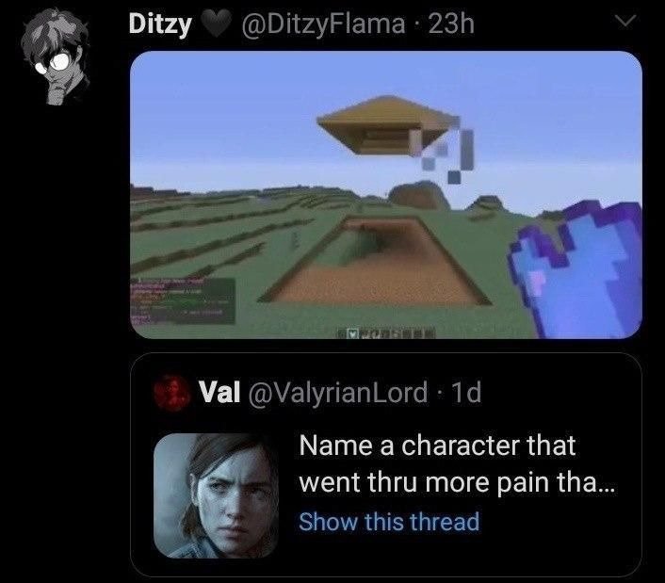Viewport: 665px width, 583px height.
Task: Click the black heart emoji beside Ditzy
Action: 218,24
